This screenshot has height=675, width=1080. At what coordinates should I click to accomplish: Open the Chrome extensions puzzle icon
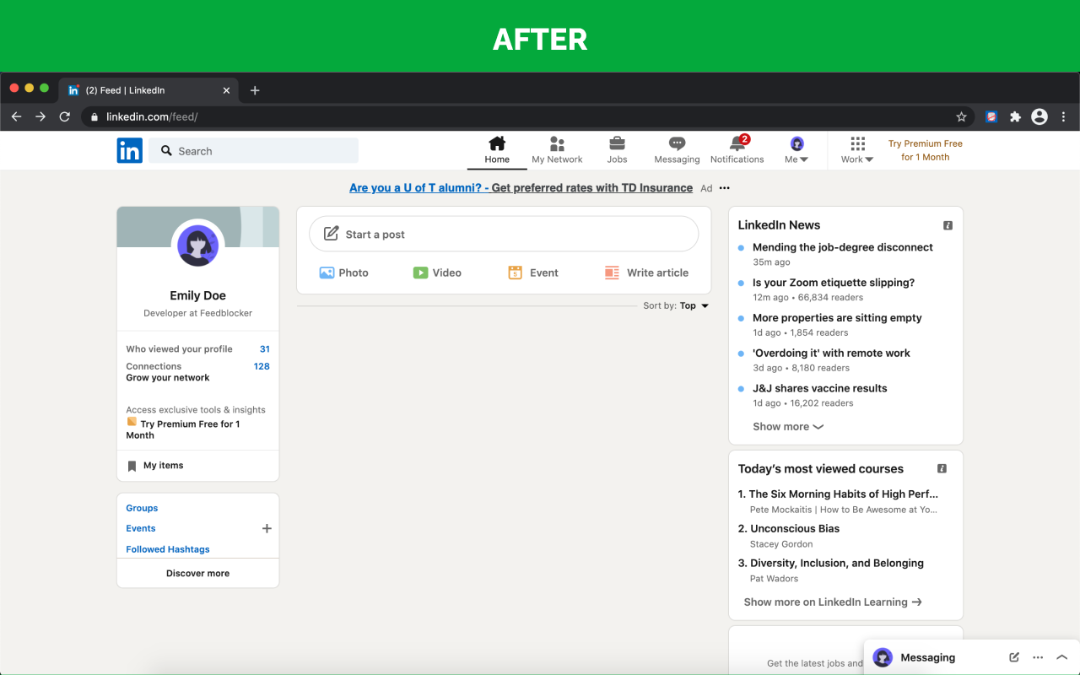tap(1015, 116)
